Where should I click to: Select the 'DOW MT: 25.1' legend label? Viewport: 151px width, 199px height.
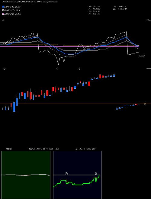[12, 11]
